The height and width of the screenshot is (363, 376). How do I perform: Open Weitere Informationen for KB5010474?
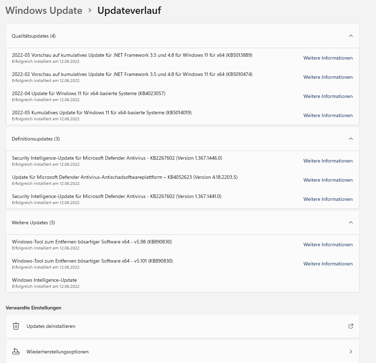(328, 77)
